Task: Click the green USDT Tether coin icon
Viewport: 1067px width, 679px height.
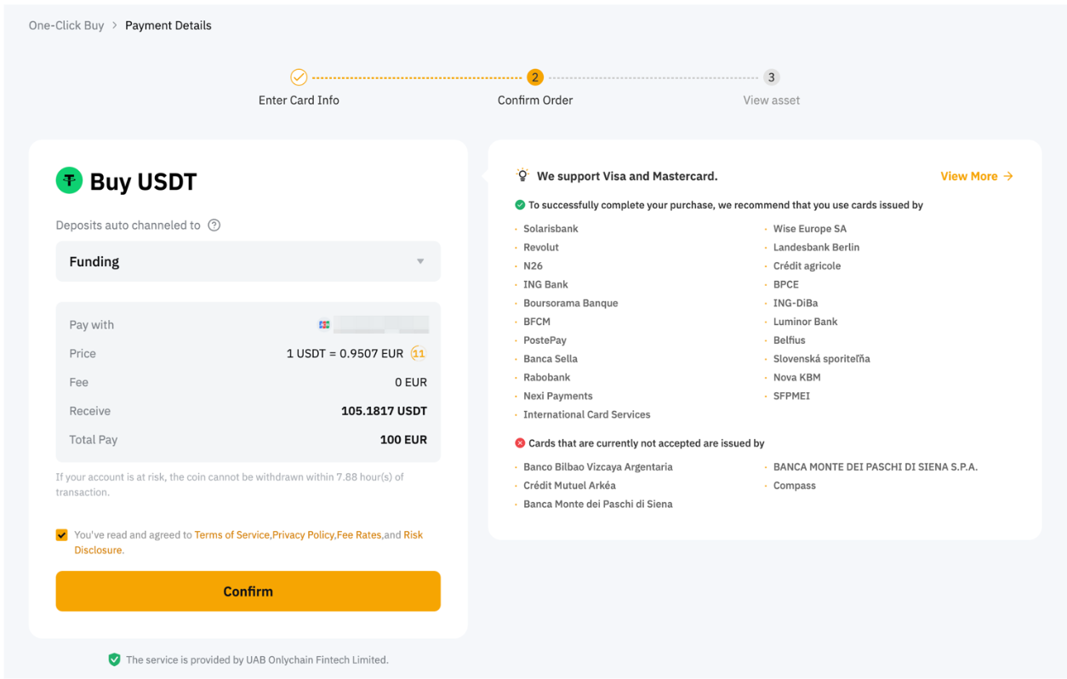Action: coord(69,180)
